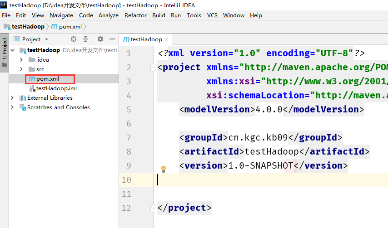388x228 pixels.
Task: Click the Collapse All icon
Action: (85, 39)
